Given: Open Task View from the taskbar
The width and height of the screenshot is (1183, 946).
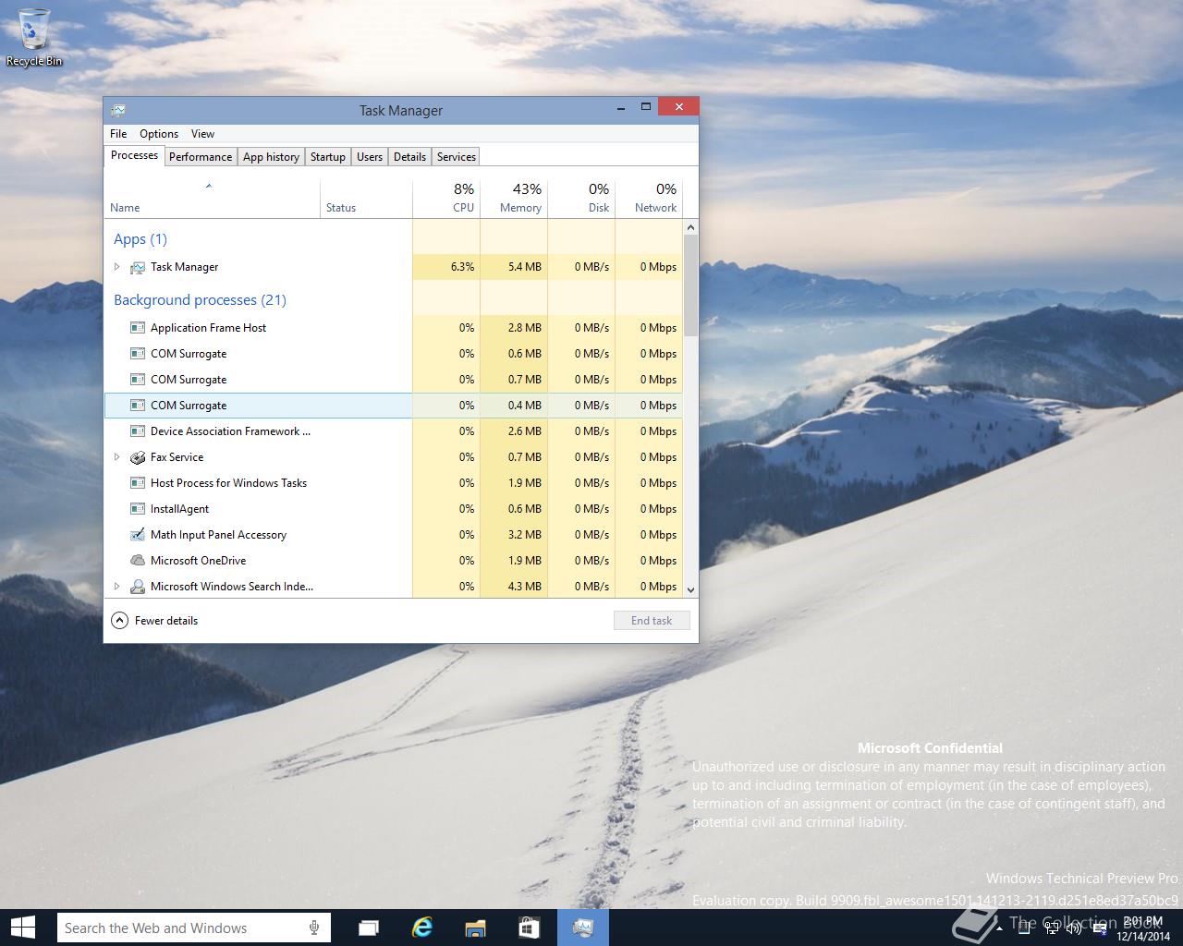Looking at the screenshot, I should point(369,928).
